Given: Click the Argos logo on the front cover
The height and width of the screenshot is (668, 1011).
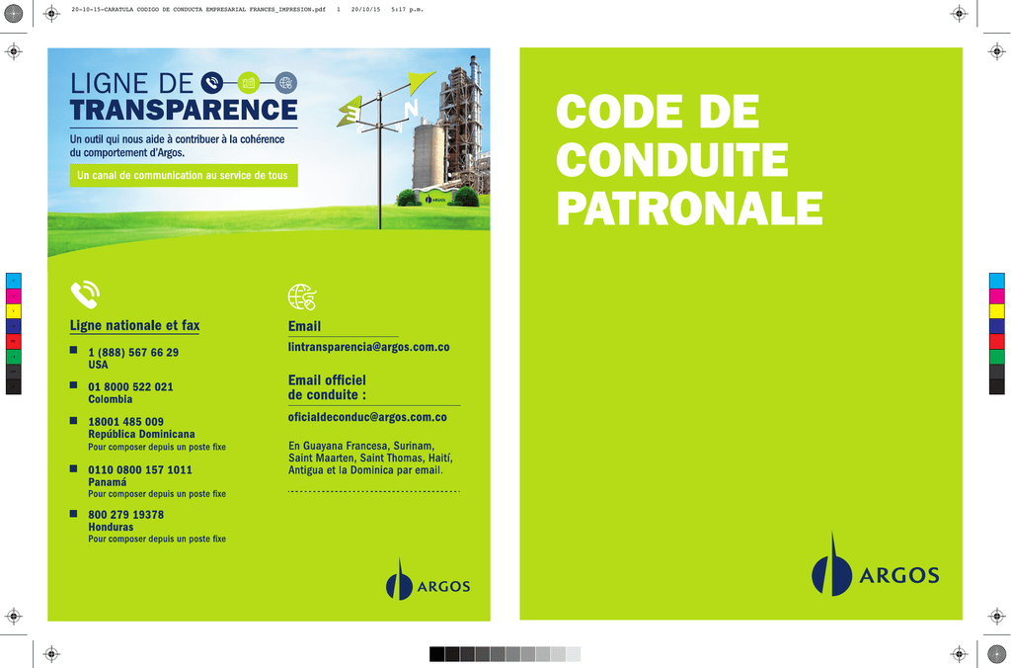Looking at the screenshot, I should point(875,564).
